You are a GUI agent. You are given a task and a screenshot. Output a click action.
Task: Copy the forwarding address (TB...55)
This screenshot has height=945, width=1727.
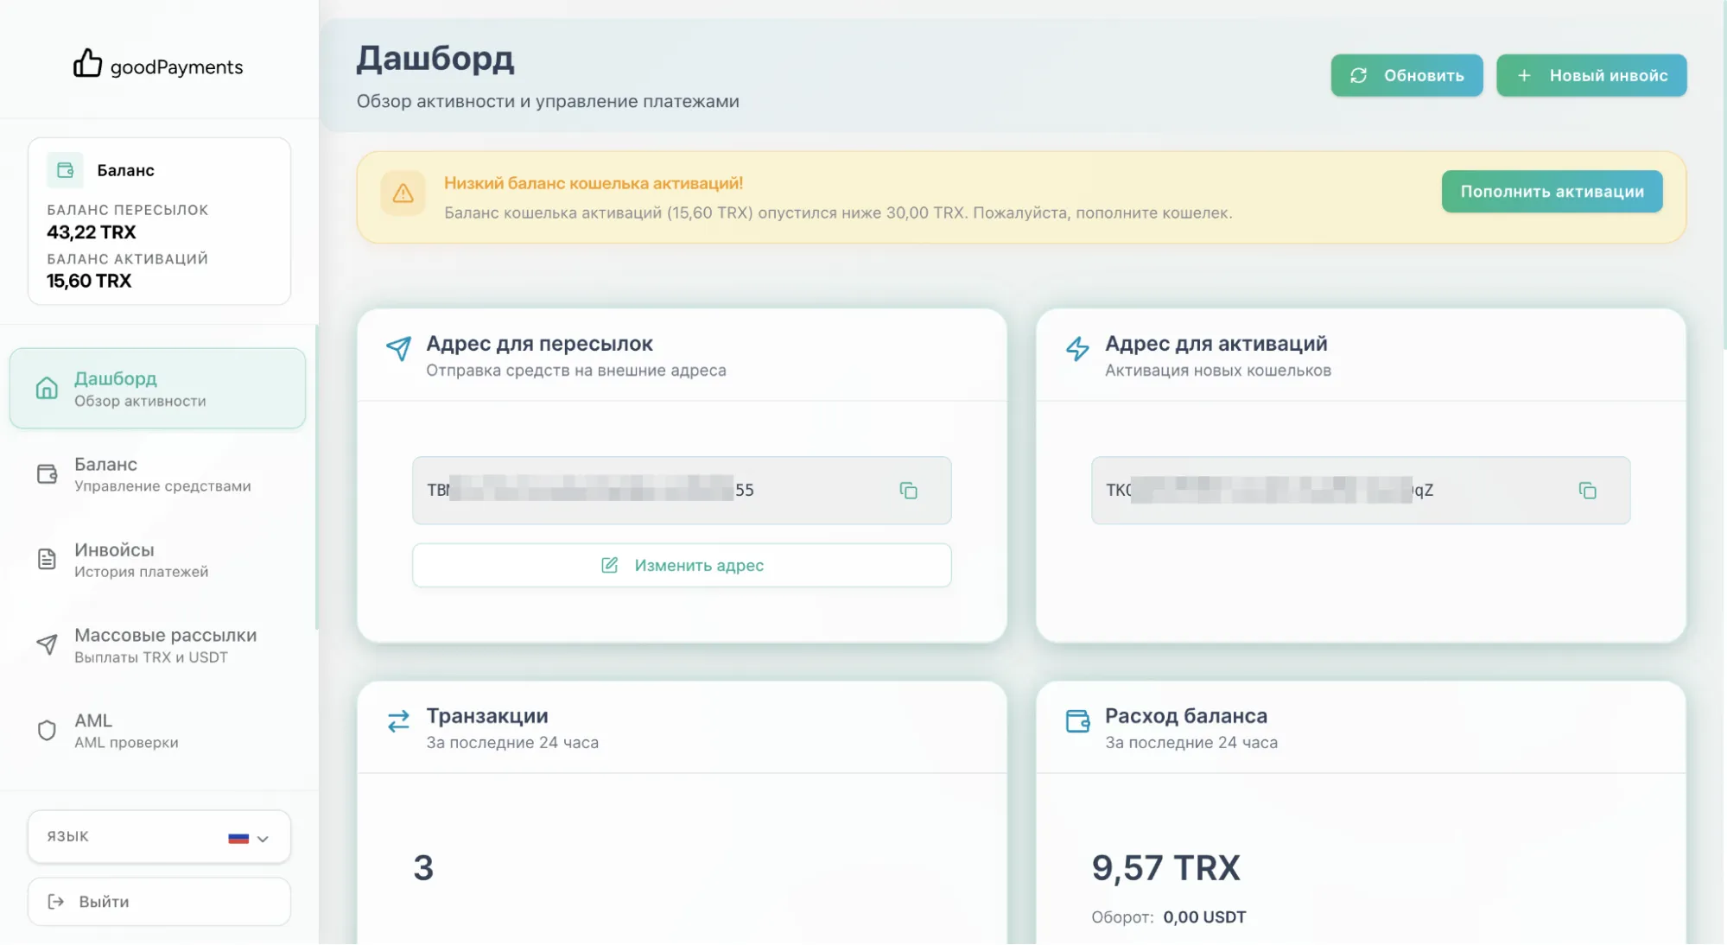click(x=908, y=491)
